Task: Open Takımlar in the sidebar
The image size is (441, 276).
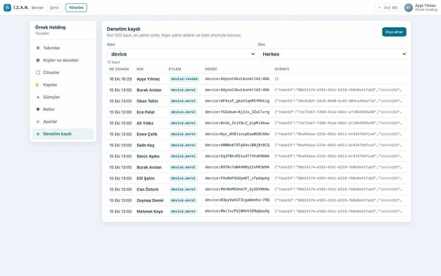Action: [63, 48]
